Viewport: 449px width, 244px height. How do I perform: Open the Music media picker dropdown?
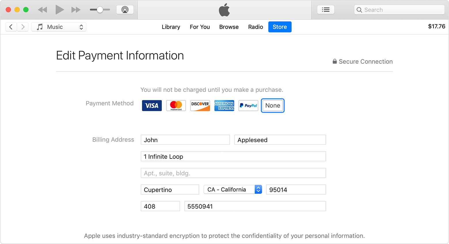(x=59, y=27)
